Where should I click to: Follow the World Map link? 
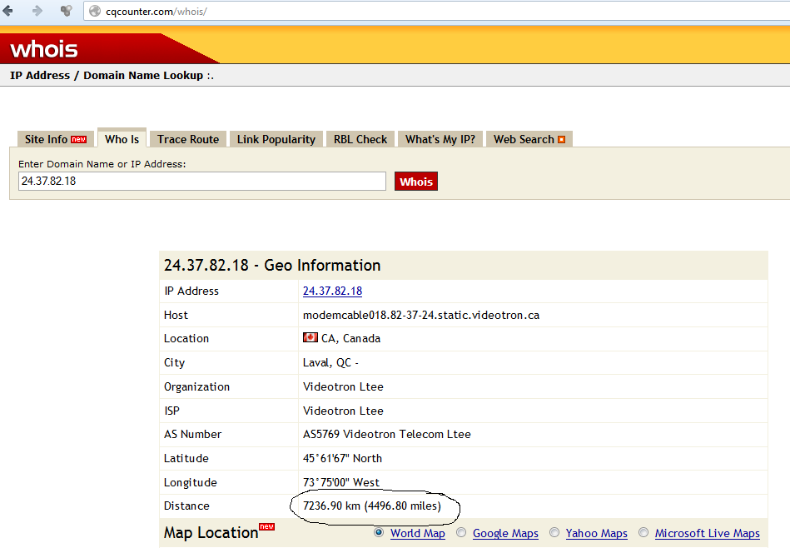pyautogui.click(x=418, y=533)
